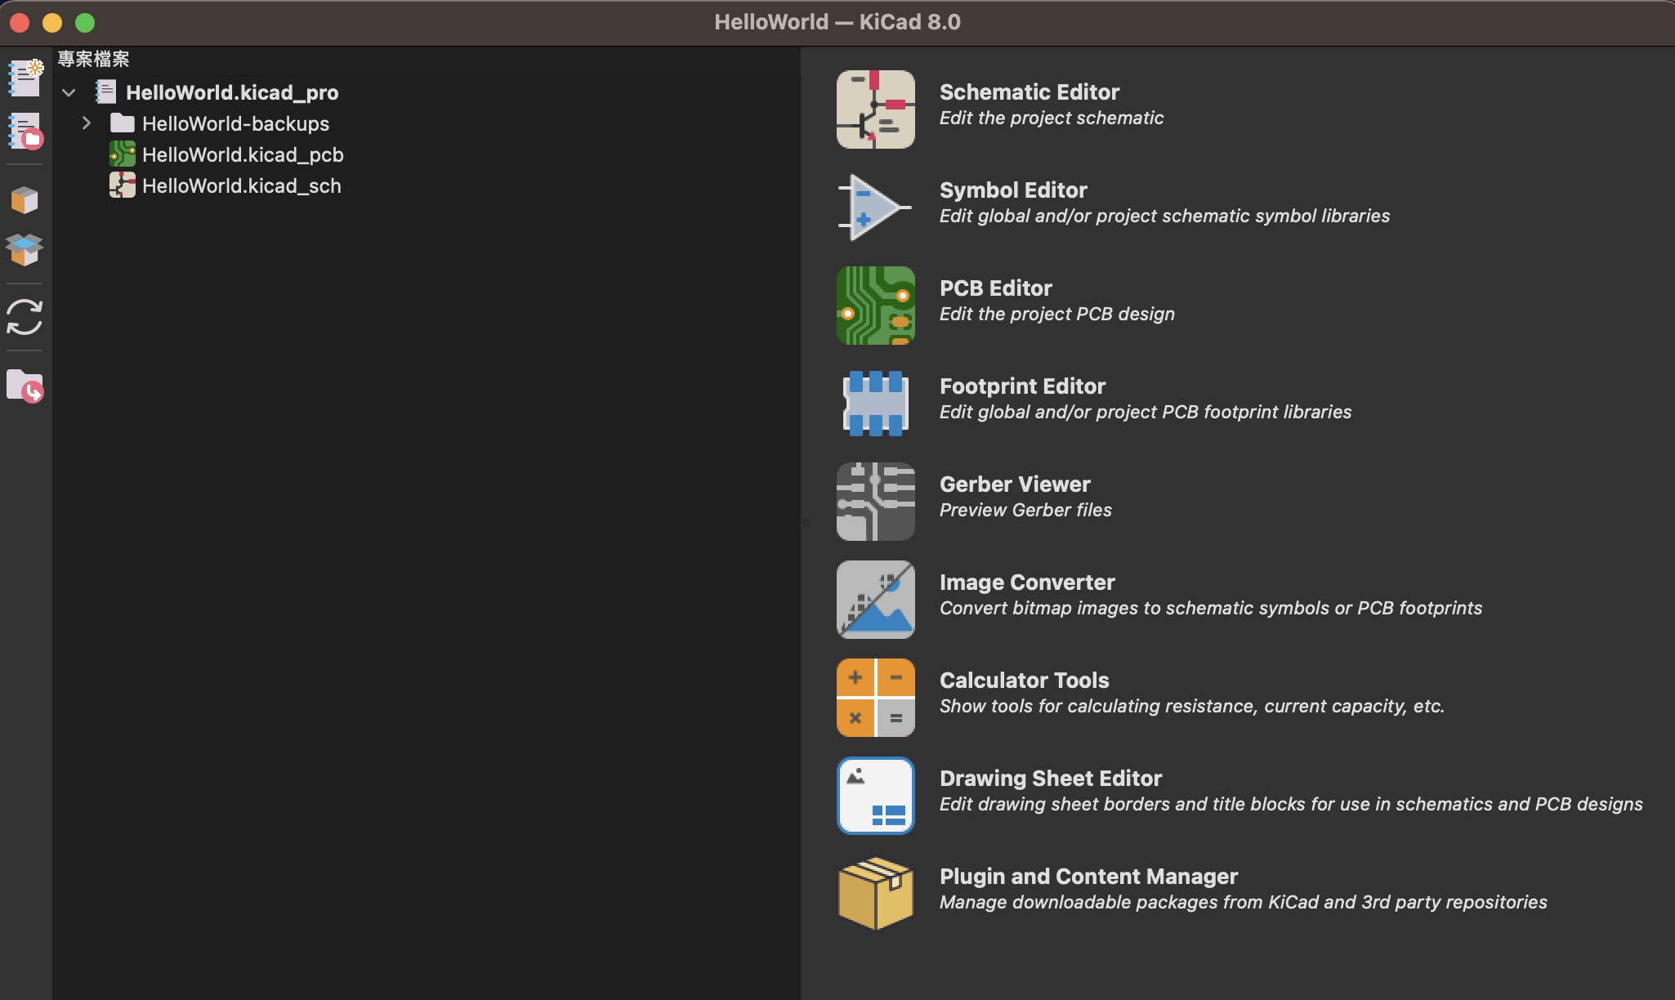Launch Schematic Editor via its icon
The image size is (1675, 1000).
tap(875, 109)
